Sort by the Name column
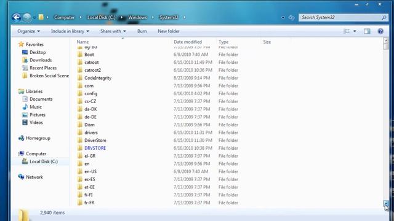The width and height of the screenshot is (394, 221). click(x=82, y=42)
